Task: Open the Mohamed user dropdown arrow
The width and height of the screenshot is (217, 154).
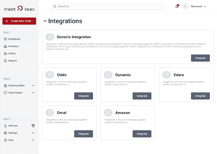Action: [x=205, y=6]
